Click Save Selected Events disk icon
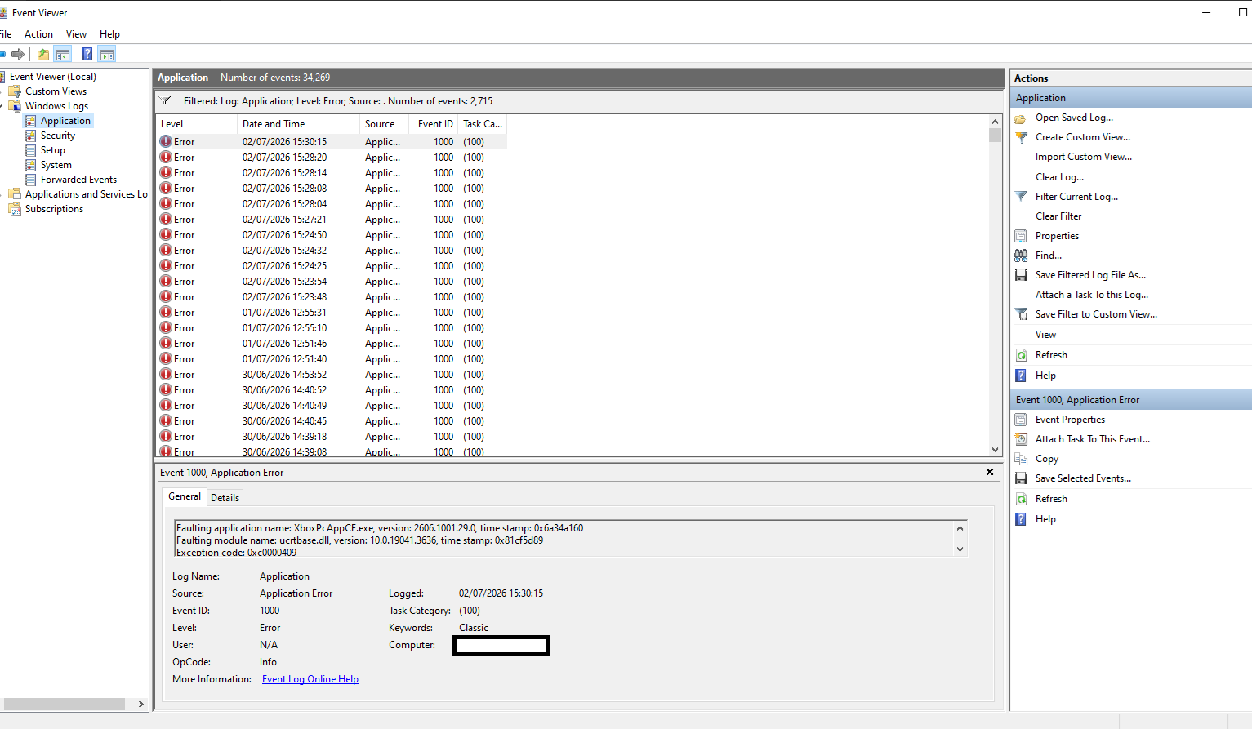The image size is (1252, 729). pos(1021,478)
